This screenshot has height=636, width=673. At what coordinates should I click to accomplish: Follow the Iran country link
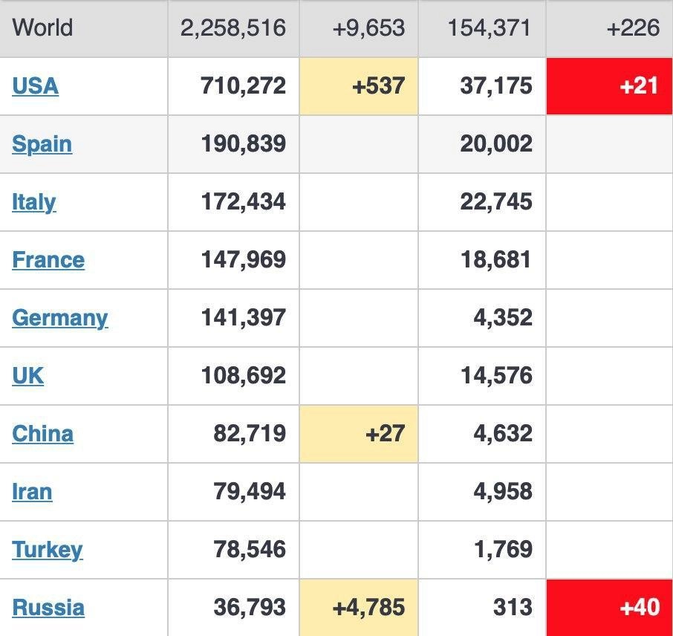click(x=32, y=492)
